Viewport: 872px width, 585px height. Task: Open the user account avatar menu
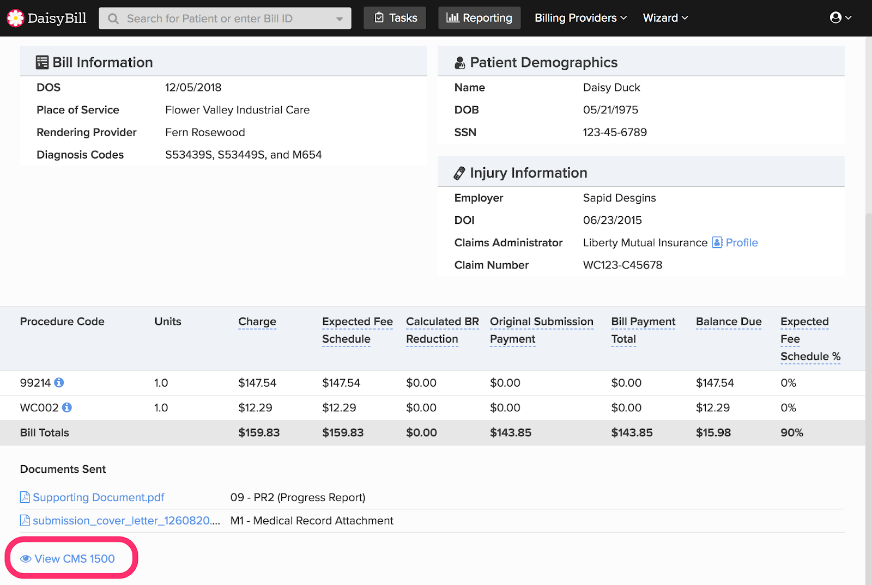click(840, 18)
